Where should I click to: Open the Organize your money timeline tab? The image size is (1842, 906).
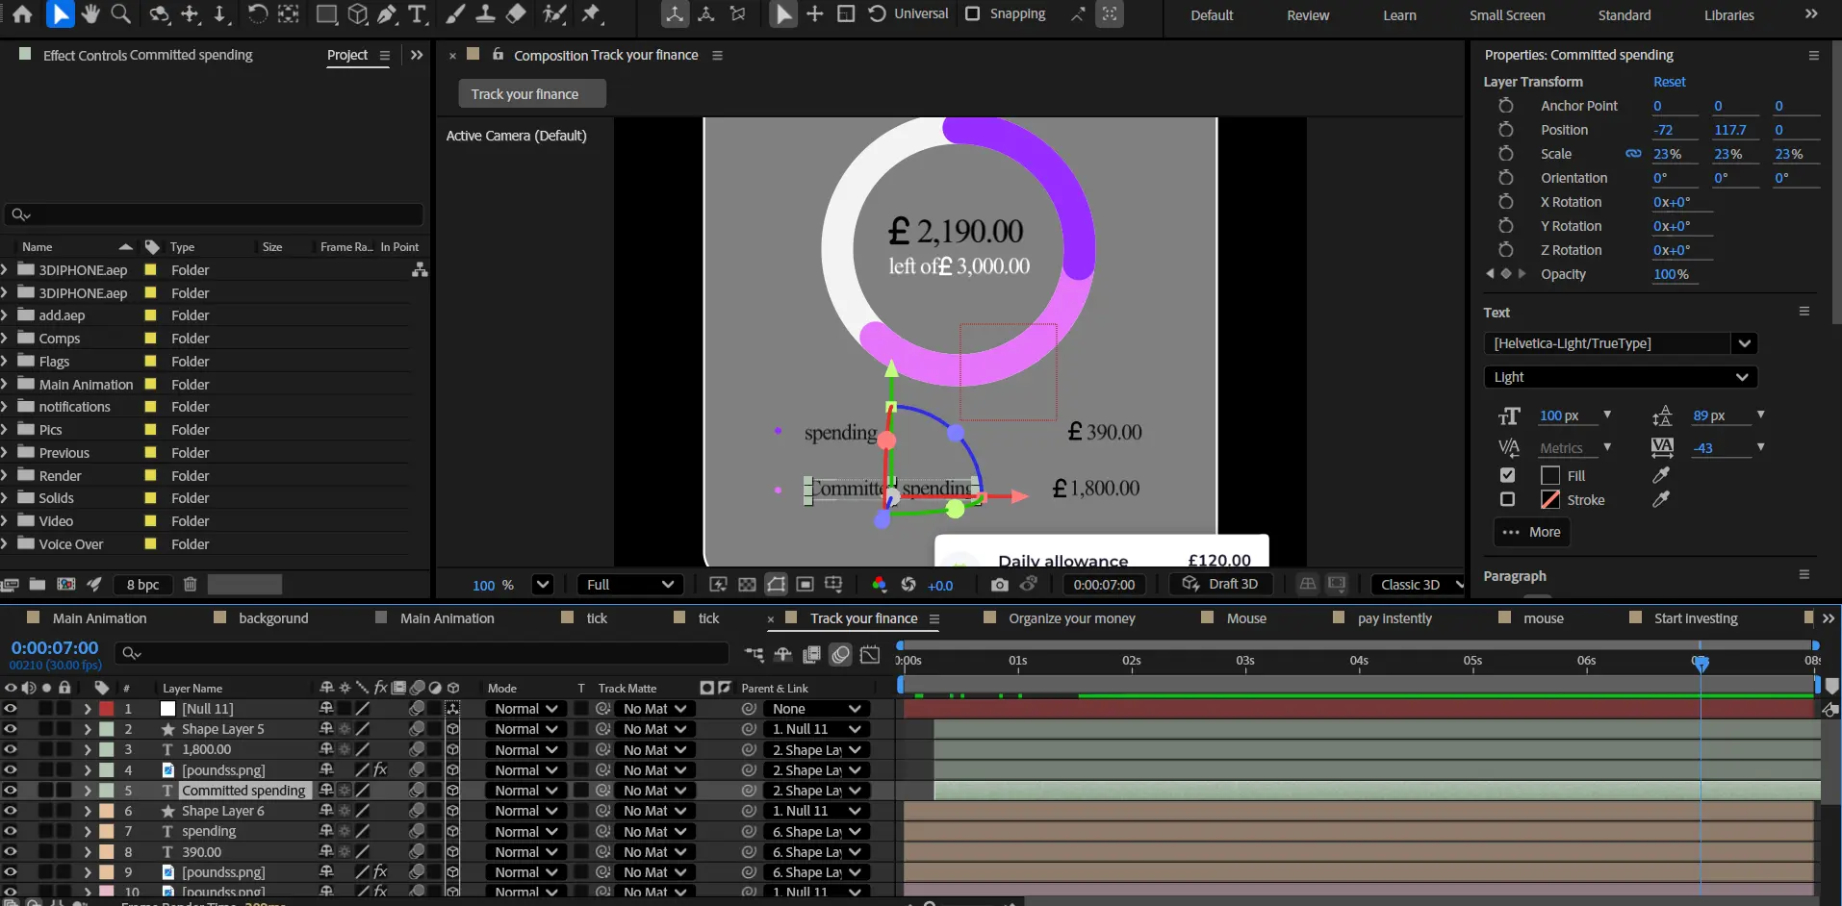point(1071,618)
